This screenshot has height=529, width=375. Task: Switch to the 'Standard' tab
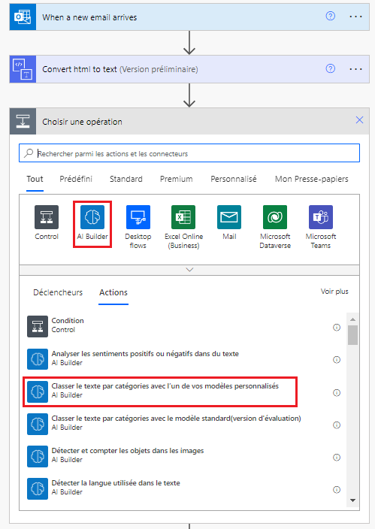126,179
